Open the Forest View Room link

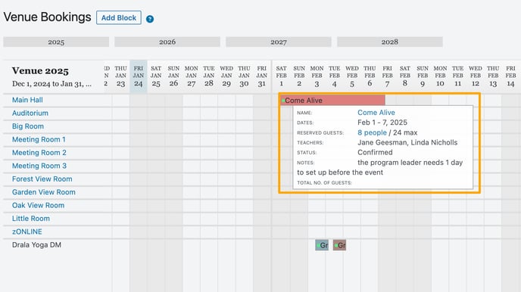coord(42,179)
